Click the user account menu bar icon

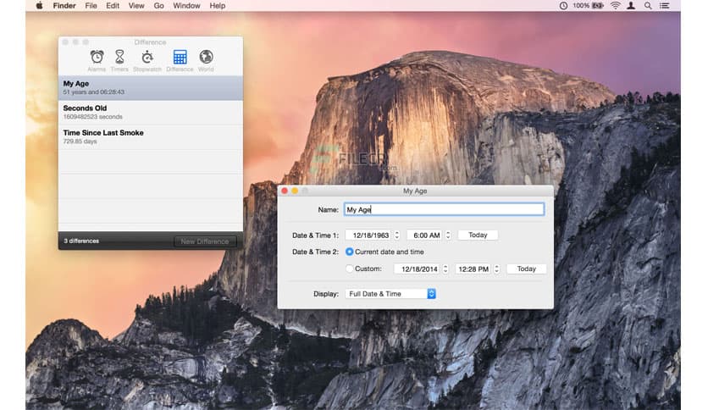[x=631, y=6]
